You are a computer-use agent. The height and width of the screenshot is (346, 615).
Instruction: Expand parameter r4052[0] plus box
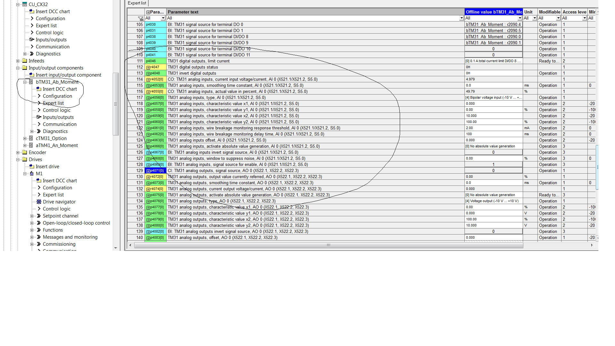[148, 79]
